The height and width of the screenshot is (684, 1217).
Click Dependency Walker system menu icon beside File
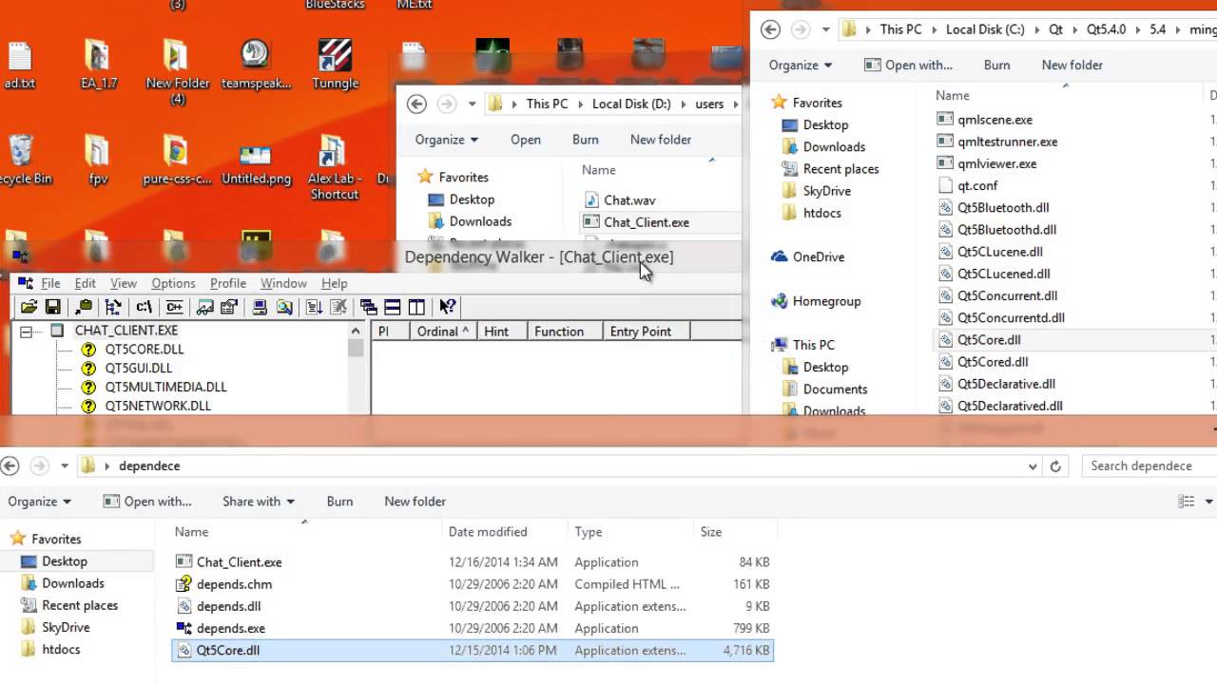pyautogui.click(x=26, y=283)
